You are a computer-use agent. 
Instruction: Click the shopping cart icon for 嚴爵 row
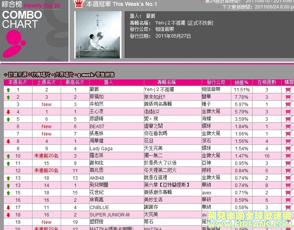coord(289,89)
